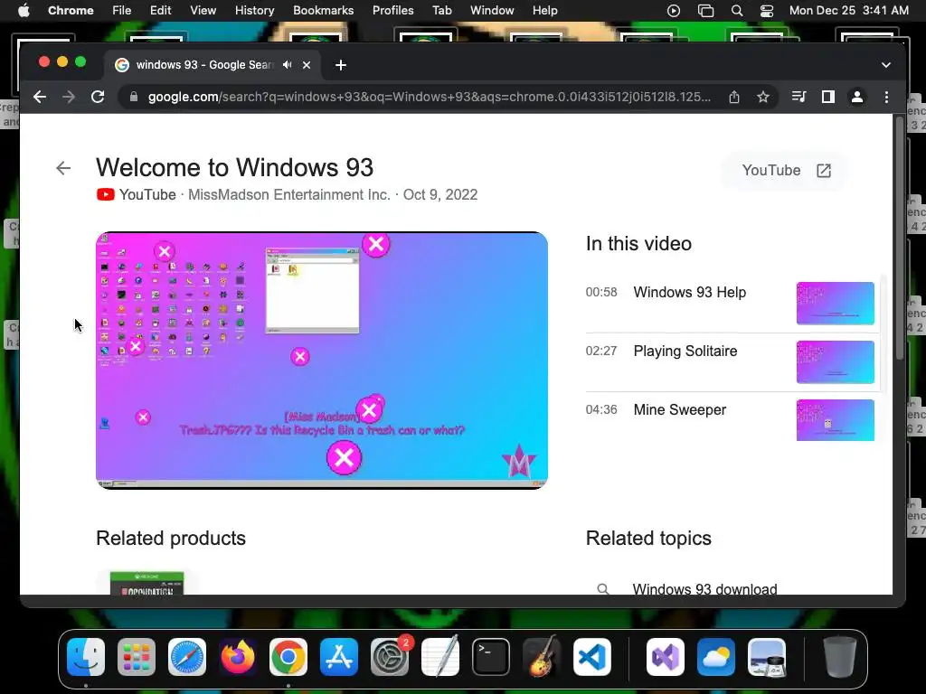Jump to Playing Solitaire chapter
The height and width of the screenshot is (694, 926).
pos(685,352)
